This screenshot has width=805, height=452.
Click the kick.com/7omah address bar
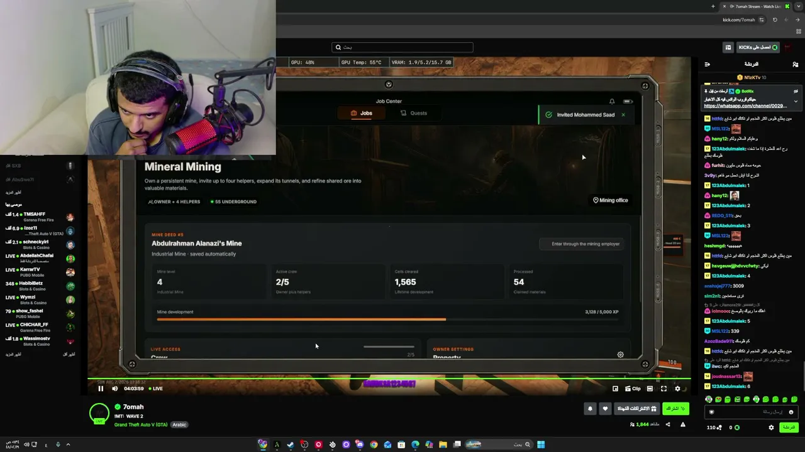click(x=739, y=19)
